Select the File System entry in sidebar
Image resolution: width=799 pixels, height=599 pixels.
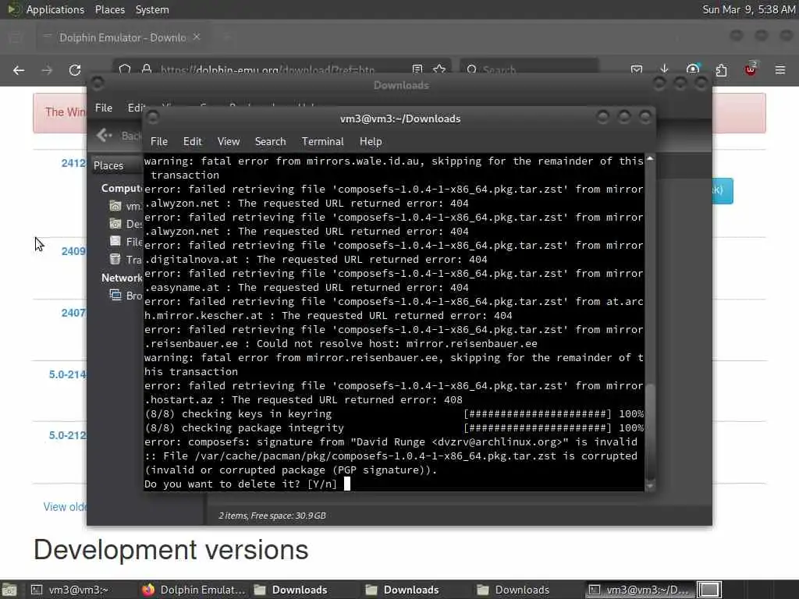(126, 242)
